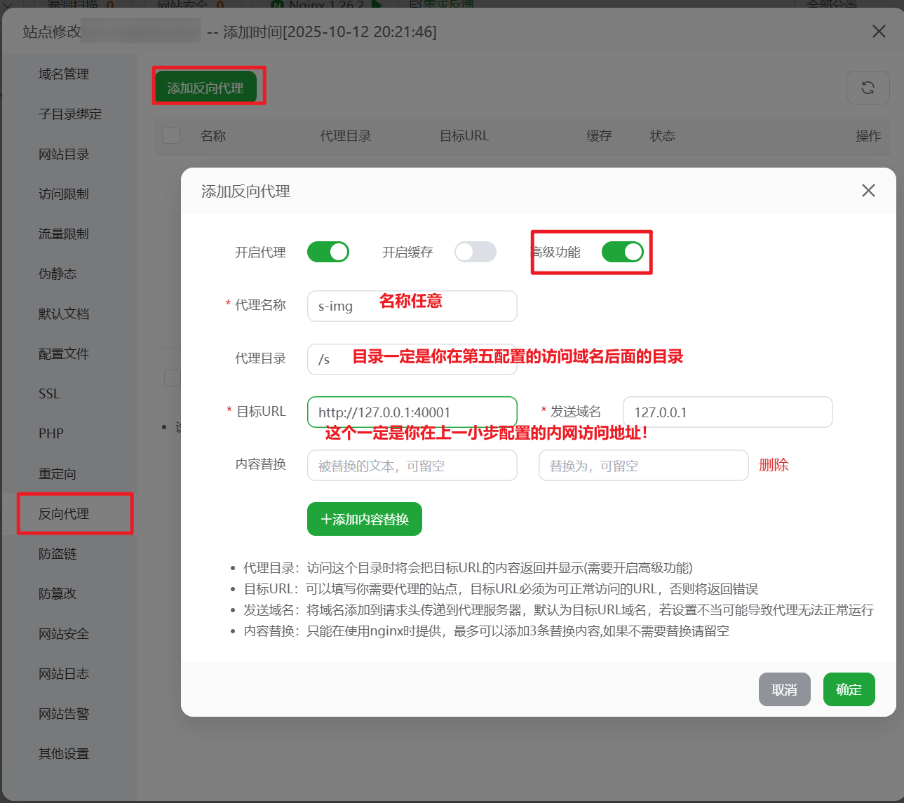
Task: Open the 反向代理 sidebar tab
Action: coord(64,514)
